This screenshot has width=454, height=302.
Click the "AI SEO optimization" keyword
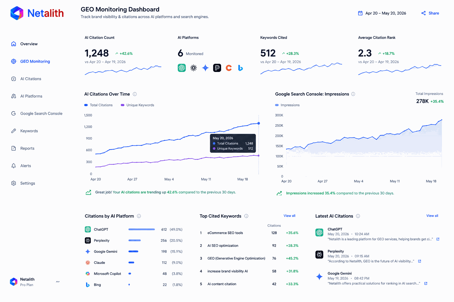(x=223, y=246)
